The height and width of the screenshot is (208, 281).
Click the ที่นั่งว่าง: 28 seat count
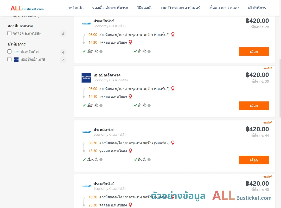tap(260, 27)
